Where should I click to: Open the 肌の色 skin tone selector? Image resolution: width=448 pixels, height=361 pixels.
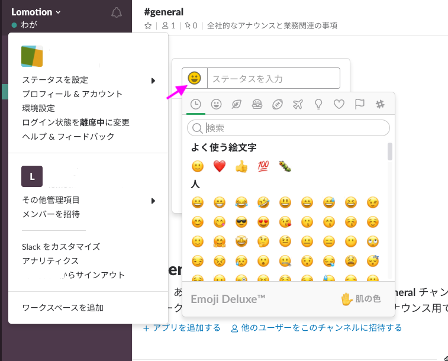tap(360, 299)
